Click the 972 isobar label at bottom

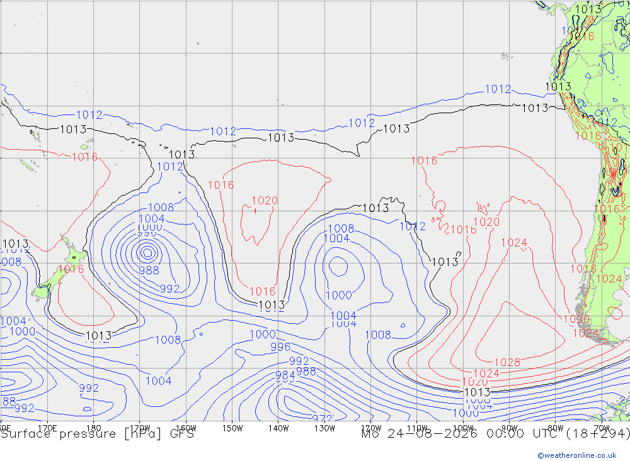click(322, 418)
